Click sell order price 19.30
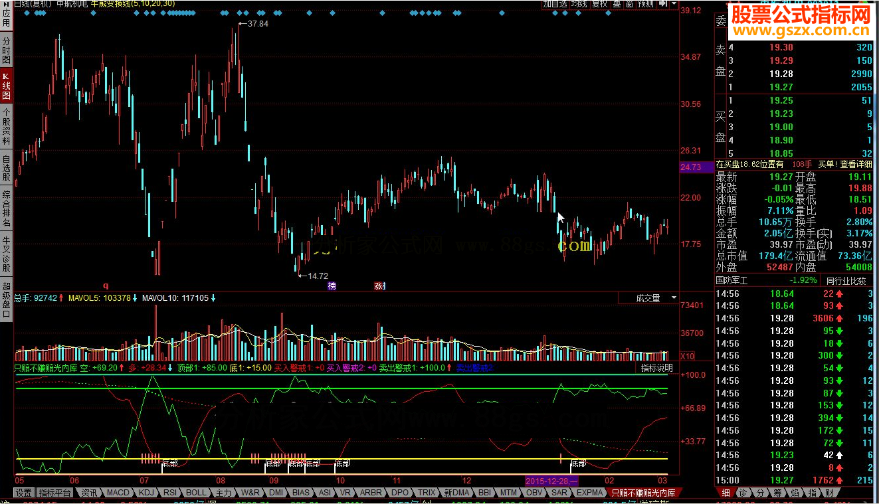Image resolution: width=879 pixels, height=504 pixels. [781, 47]
